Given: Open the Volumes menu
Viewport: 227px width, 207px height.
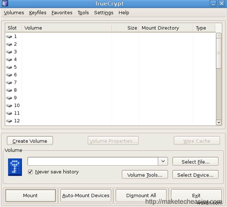Looking at the screenshot, I should [14, 13].
